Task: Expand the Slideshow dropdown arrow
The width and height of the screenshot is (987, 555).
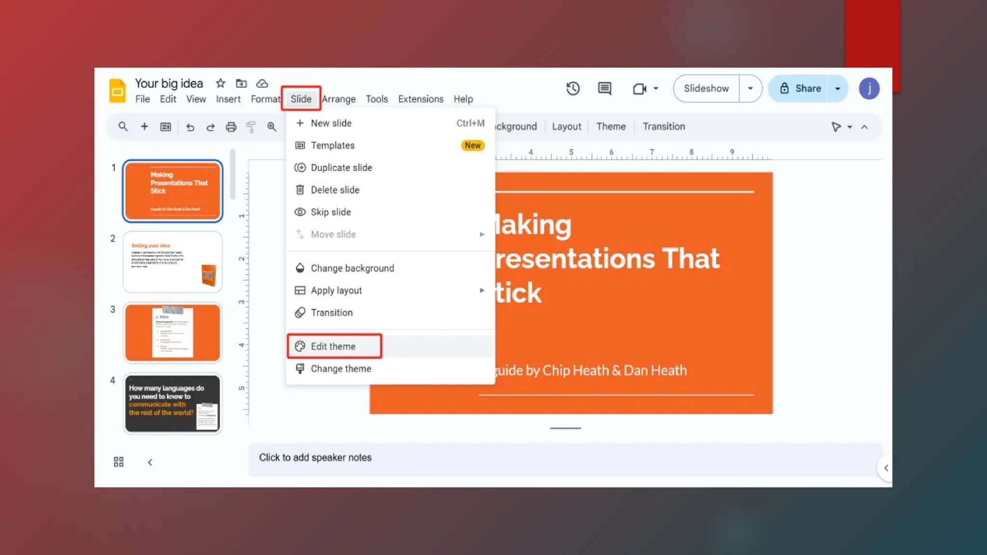Action: [750, 89]
